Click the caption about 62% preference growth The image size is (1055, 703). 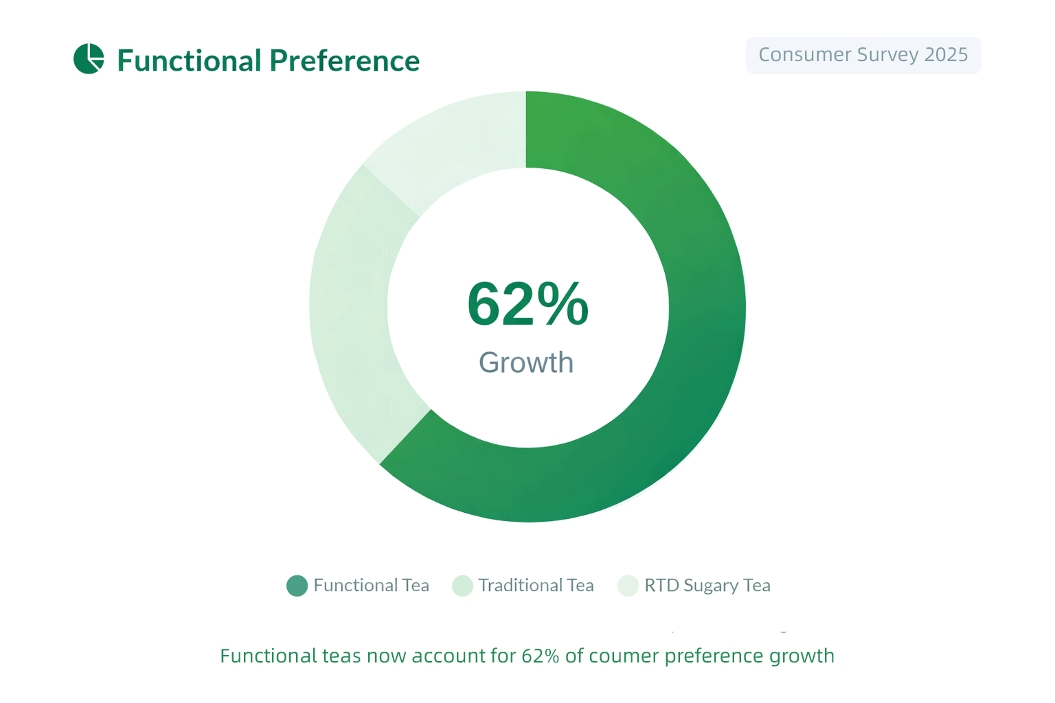click(x=527, y=656)
